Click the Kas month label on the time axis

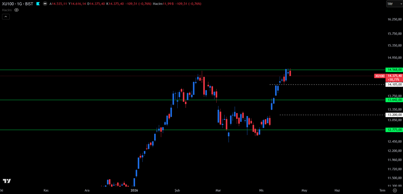(x=46, y=190)
